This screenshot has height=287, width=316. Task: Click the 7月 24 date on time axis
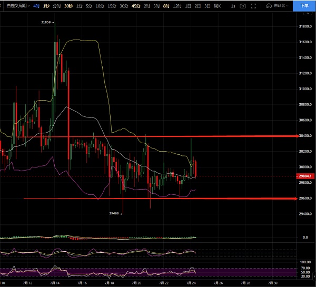coord(192,283)
